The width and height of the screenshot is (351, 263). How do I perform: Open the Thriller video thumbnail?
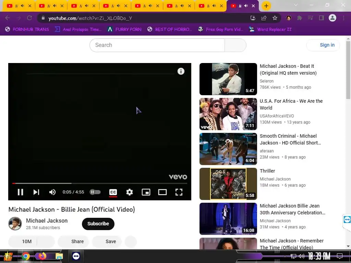click(228, 184)
